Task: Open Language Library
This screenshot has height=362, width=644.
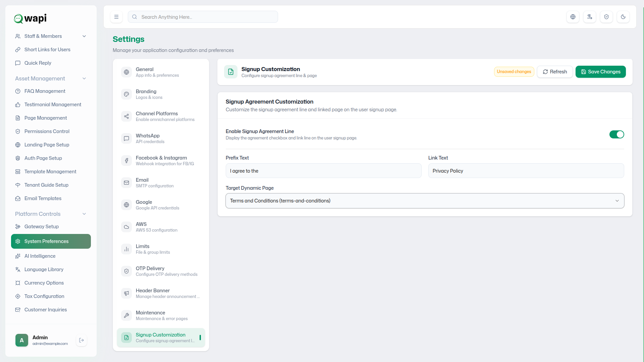Action: coord(51,269)
